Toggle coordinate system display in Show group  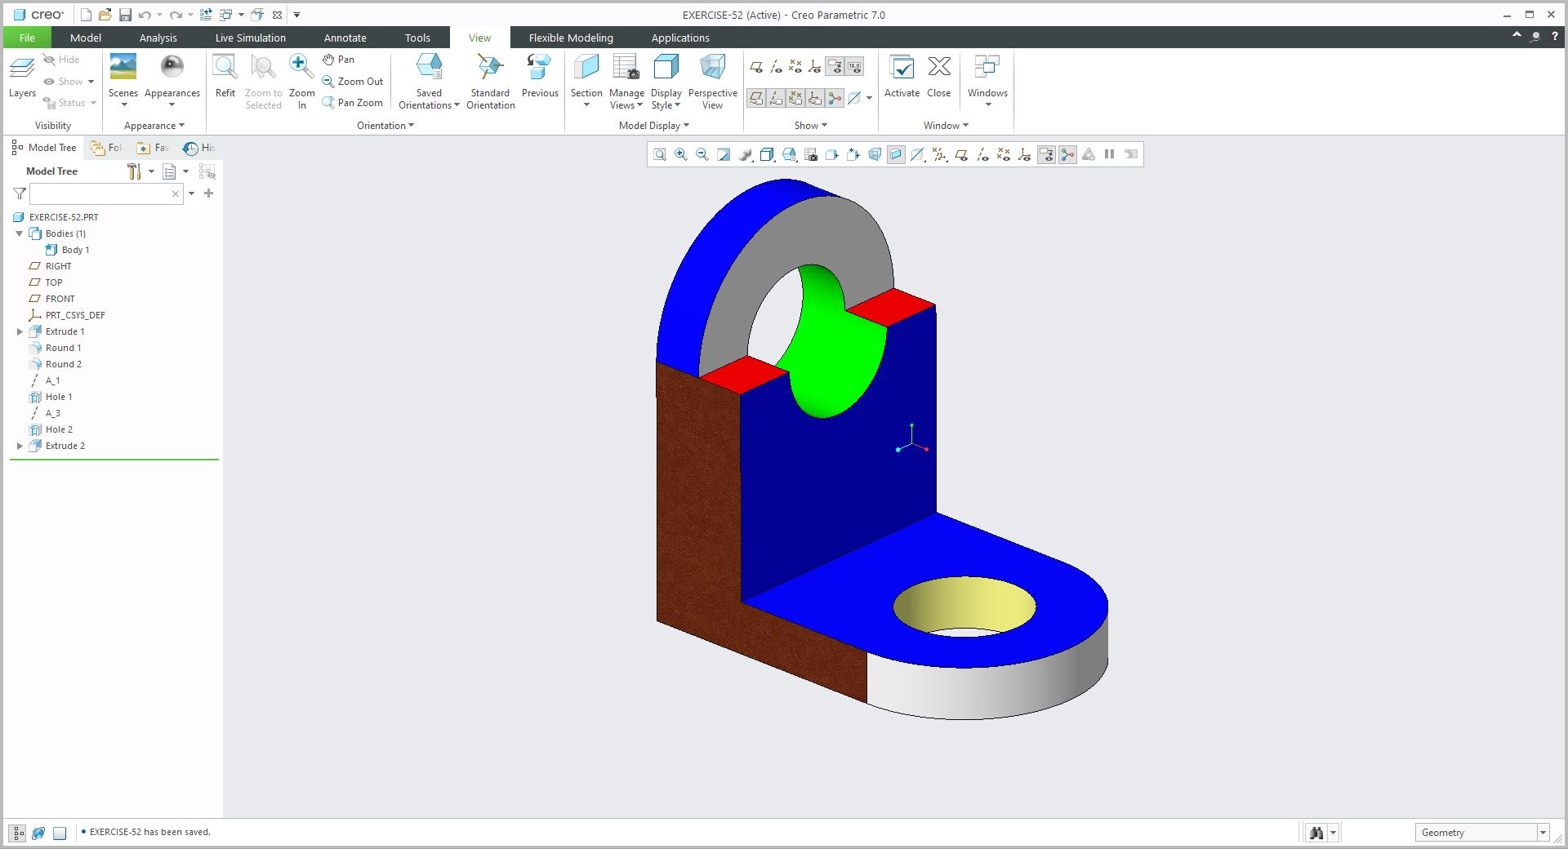point(815,67)
